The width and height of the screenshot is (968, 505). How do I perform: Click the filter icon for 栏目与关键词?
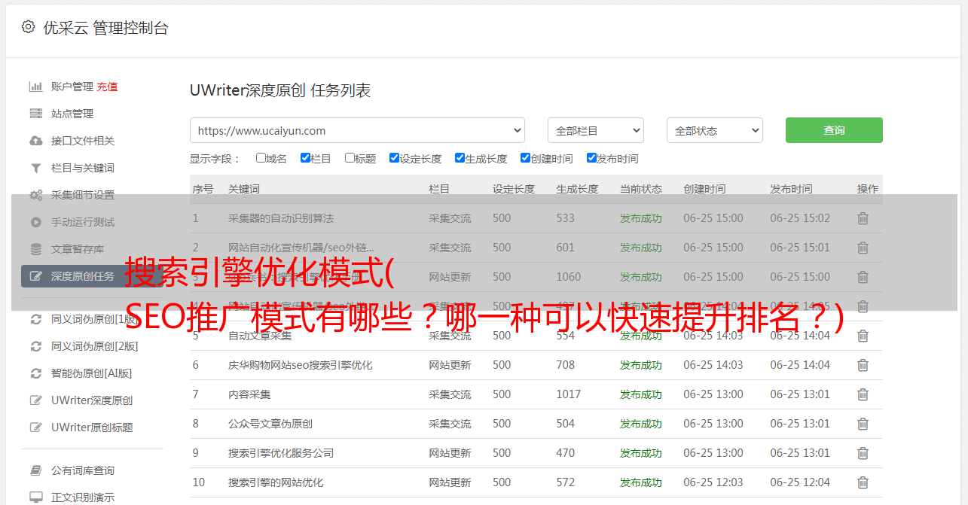coord(35,168)
